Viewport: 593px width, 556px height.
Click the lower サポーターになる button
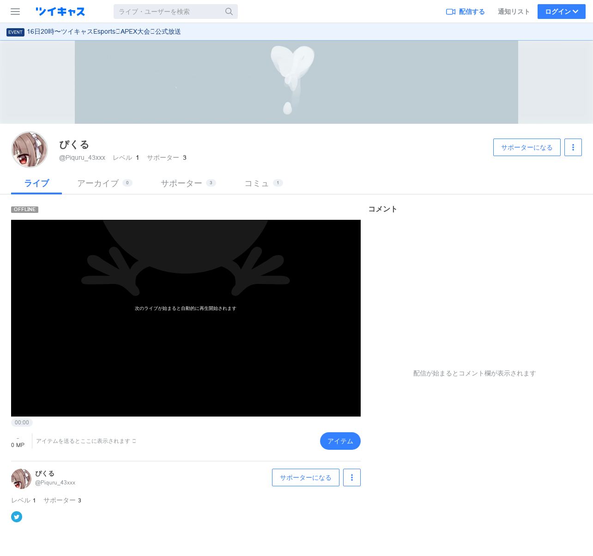(306, 477)
